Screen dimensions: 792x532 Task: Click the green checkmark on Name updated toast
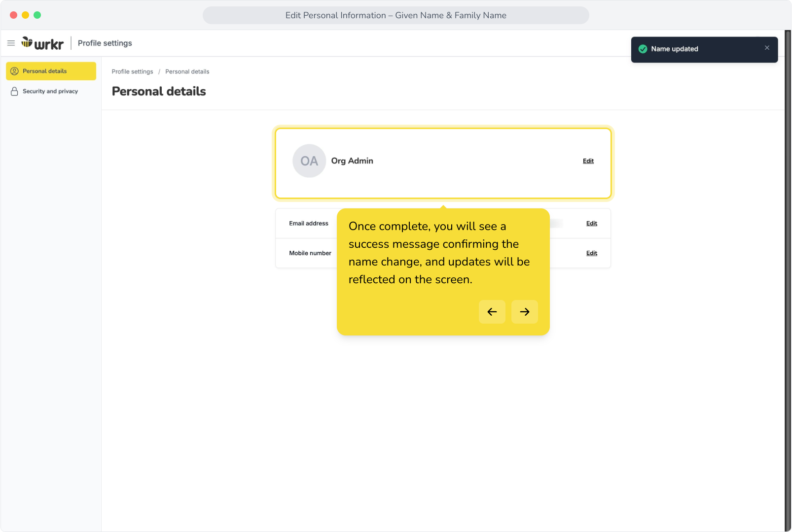[x=643, y=49]
